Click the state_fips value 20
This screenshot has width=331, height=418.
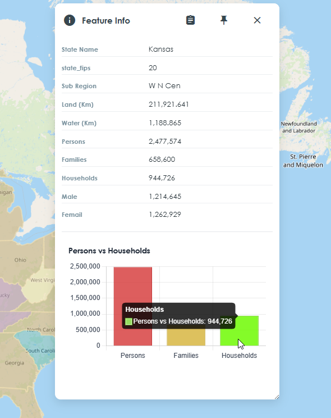click(x=153, y=68)
